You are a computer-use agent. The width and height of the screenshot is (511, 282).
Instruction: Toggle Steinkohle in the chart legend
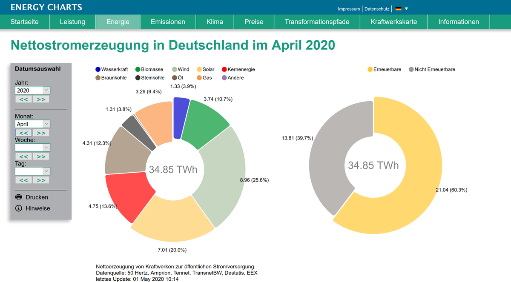point(150,78)
